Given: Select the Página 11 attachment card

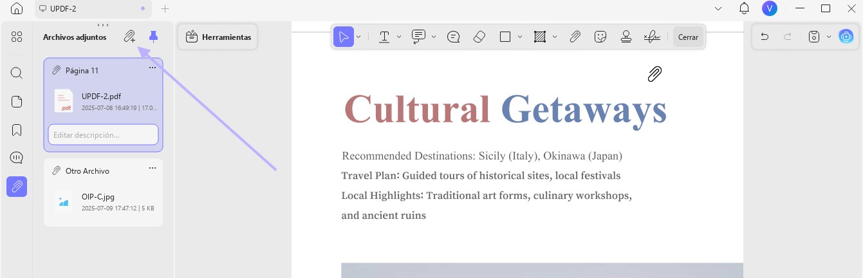Looking at the screenshot, I should click(103, 105).
